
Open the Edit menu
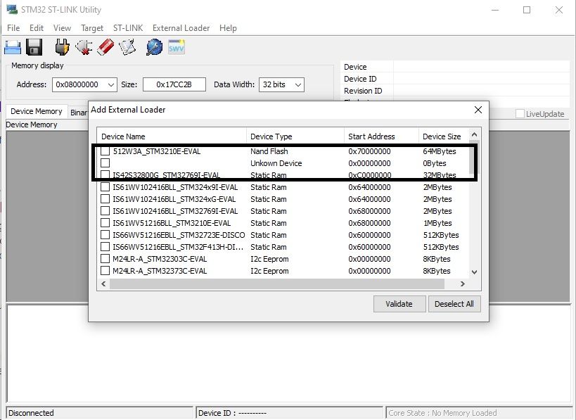point(37,28)
